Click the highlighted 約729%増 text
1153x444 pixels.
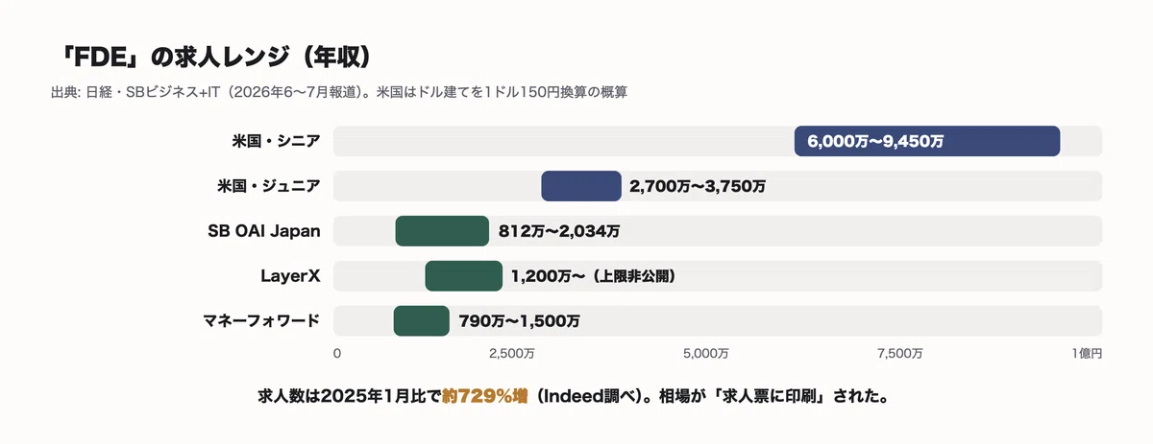[485, 396]
